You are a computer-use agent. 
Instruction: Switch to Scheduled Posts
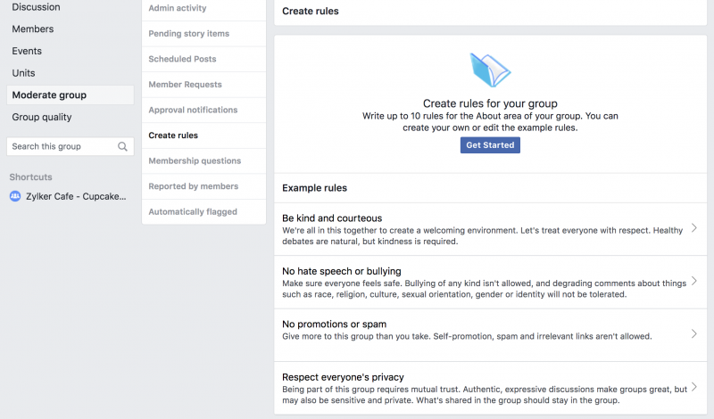coord(182,59)
